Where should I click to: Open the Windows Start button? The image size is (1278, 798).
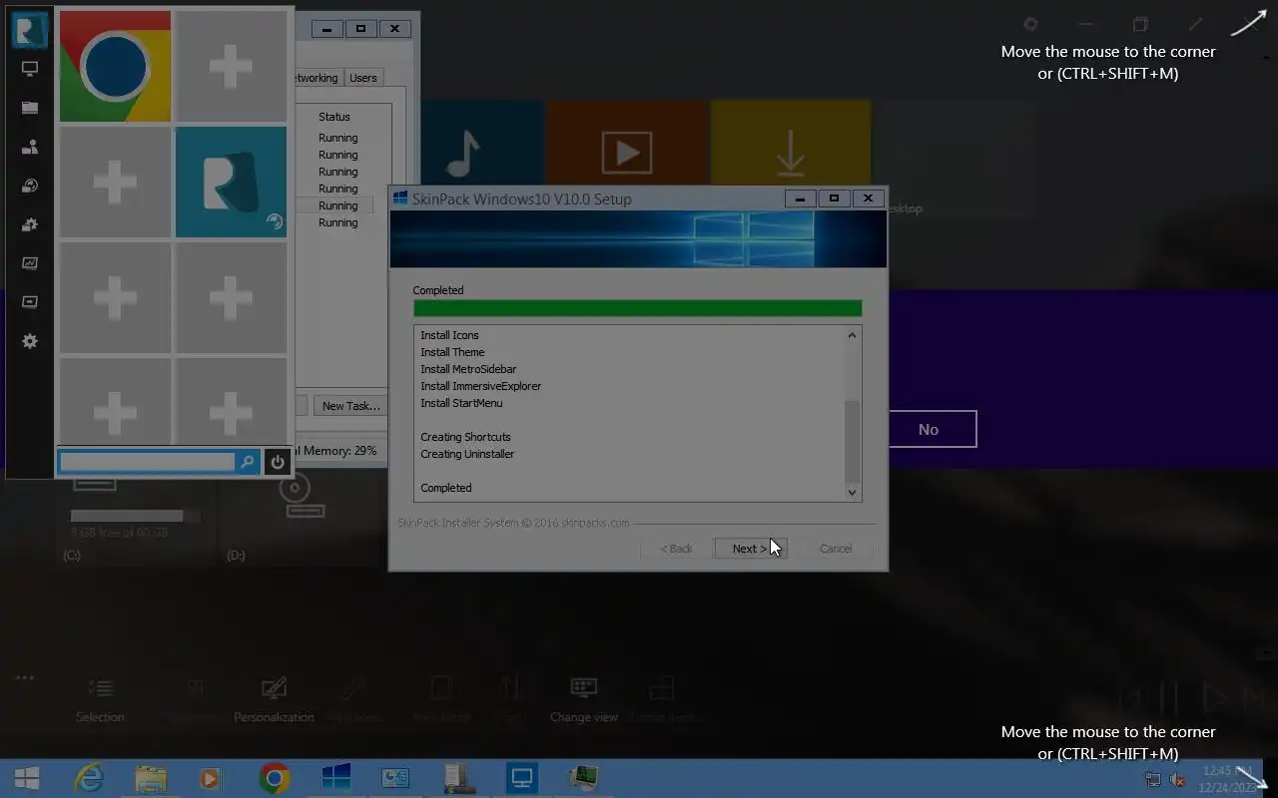(27, 778)
